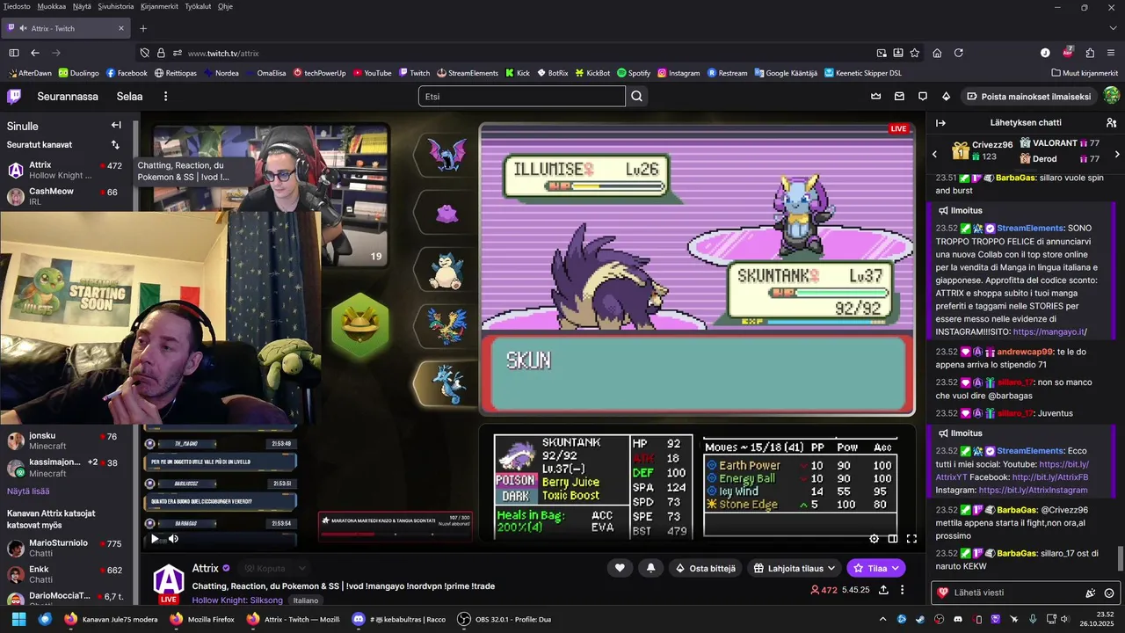
Task: Switch to Discord kebabultras window in the taskbar
Action: [399, 619]
